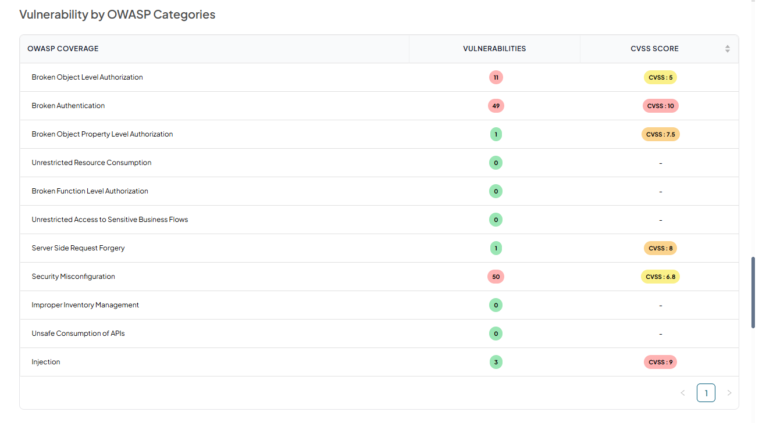Select Unrestricted Access to Sensitive Business Flows
The height and width of the screenshot is (423, 766).
point(379,220)
